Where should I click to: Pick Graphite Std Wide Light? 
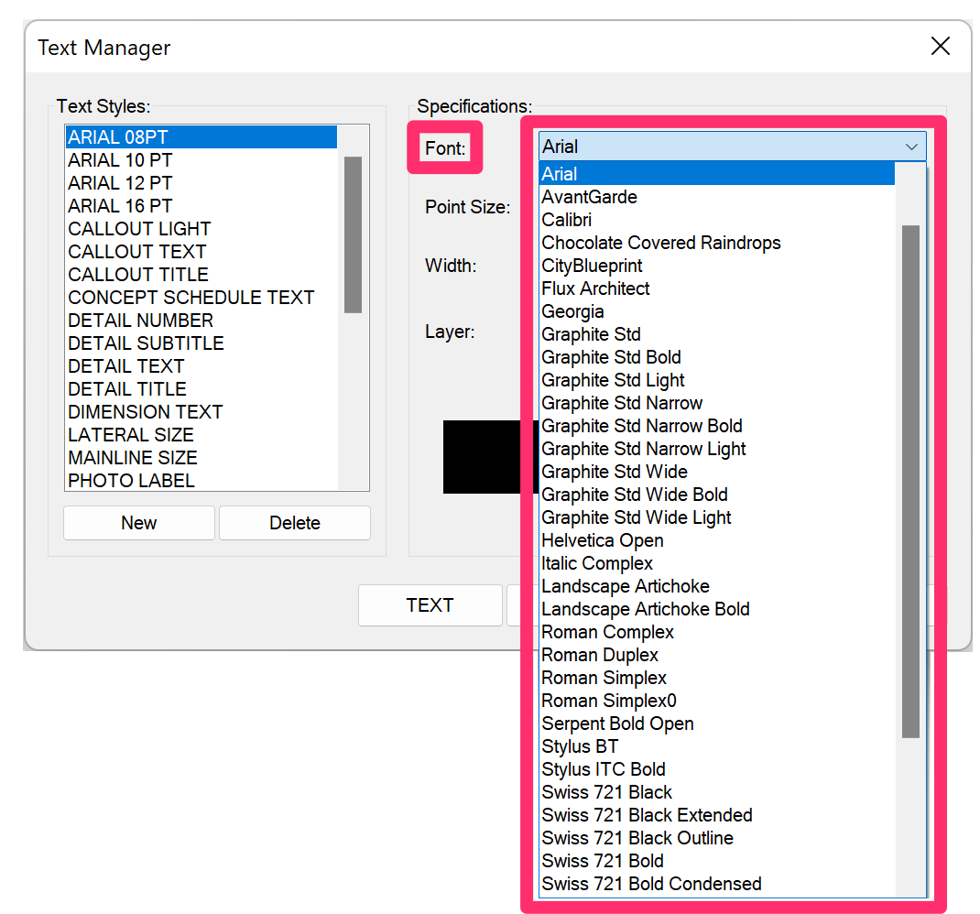[x=717, y=517]
